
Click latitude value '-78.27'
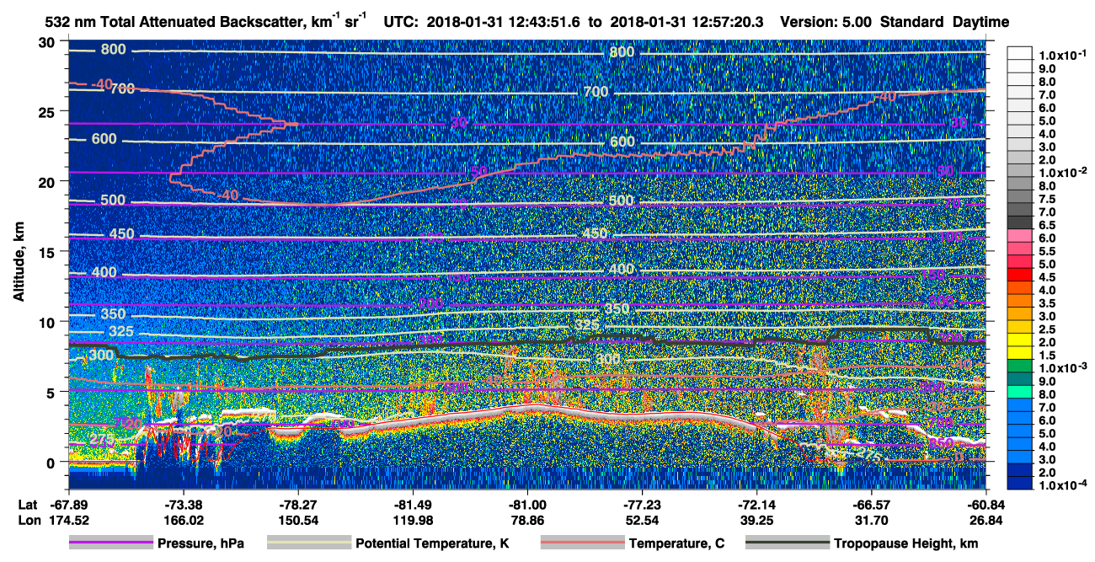coord(298,504)
